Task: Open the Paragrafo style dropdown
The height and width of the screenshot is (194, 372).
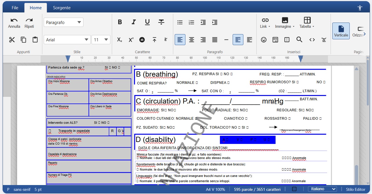Action: click(x=63, y=22)
